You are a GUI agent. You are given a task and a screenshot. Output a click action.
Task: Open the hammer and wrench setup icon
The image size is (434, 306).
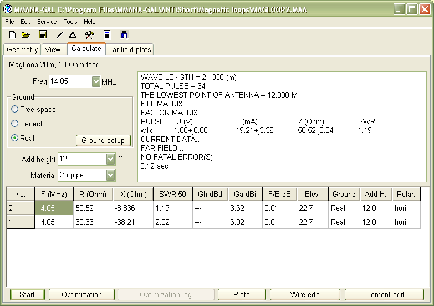pos(89,35)
